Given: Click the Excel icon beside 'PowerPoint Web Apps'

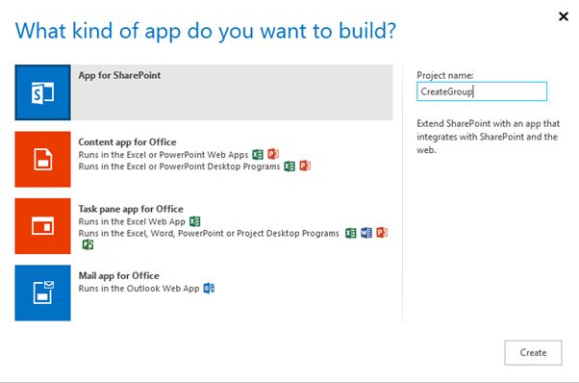Looking at the screenshot, I should 258,154.
